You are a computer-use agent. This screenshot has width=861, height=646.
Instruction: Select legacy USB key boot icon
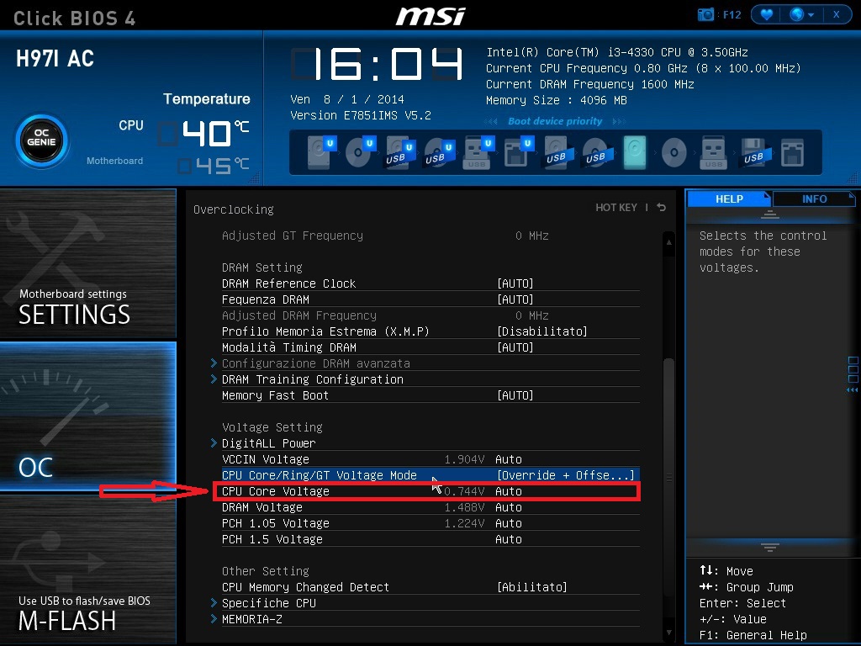pos(713,152)
